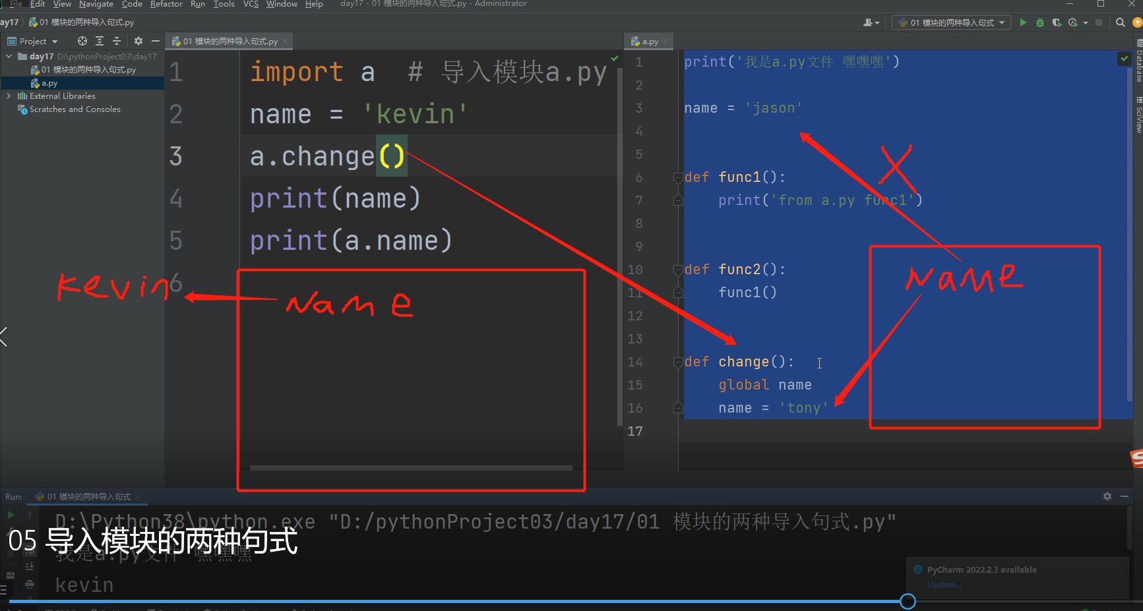
Task: Click Scroll to End icon in Run panel
Action: 30,566
